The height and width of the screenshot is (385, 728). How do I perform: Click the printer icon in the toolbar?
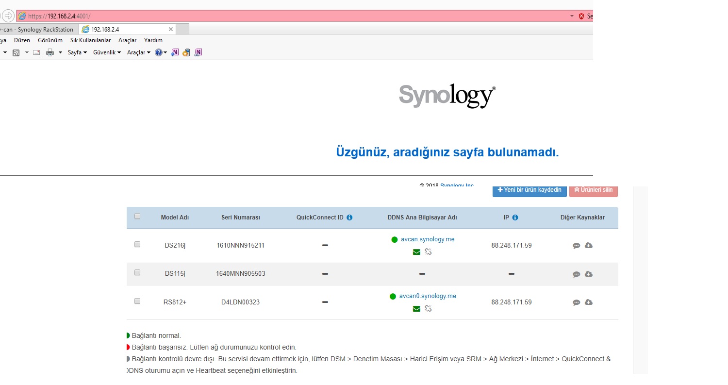click(x=50, y=52)
